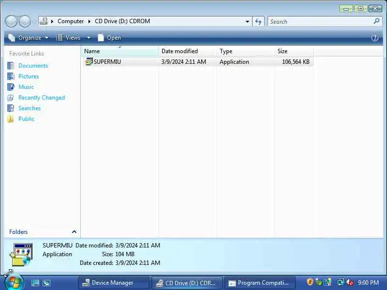Click the Searches icon in sidebar
This screenshot has height=290, width=387.
tap(11, 108)
